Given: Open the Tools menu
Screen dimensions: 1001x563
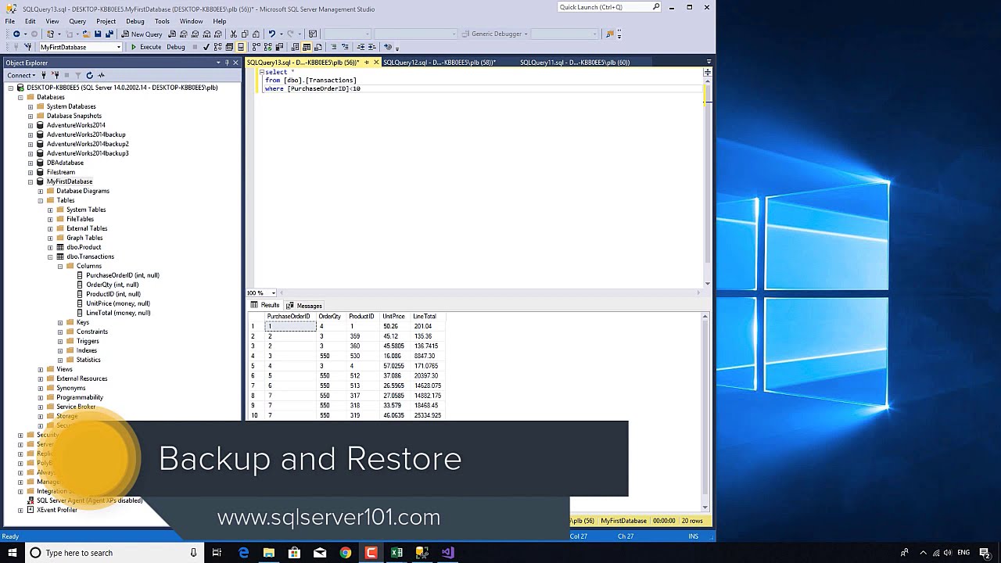Looking at the screenshot, I should 162,21.
